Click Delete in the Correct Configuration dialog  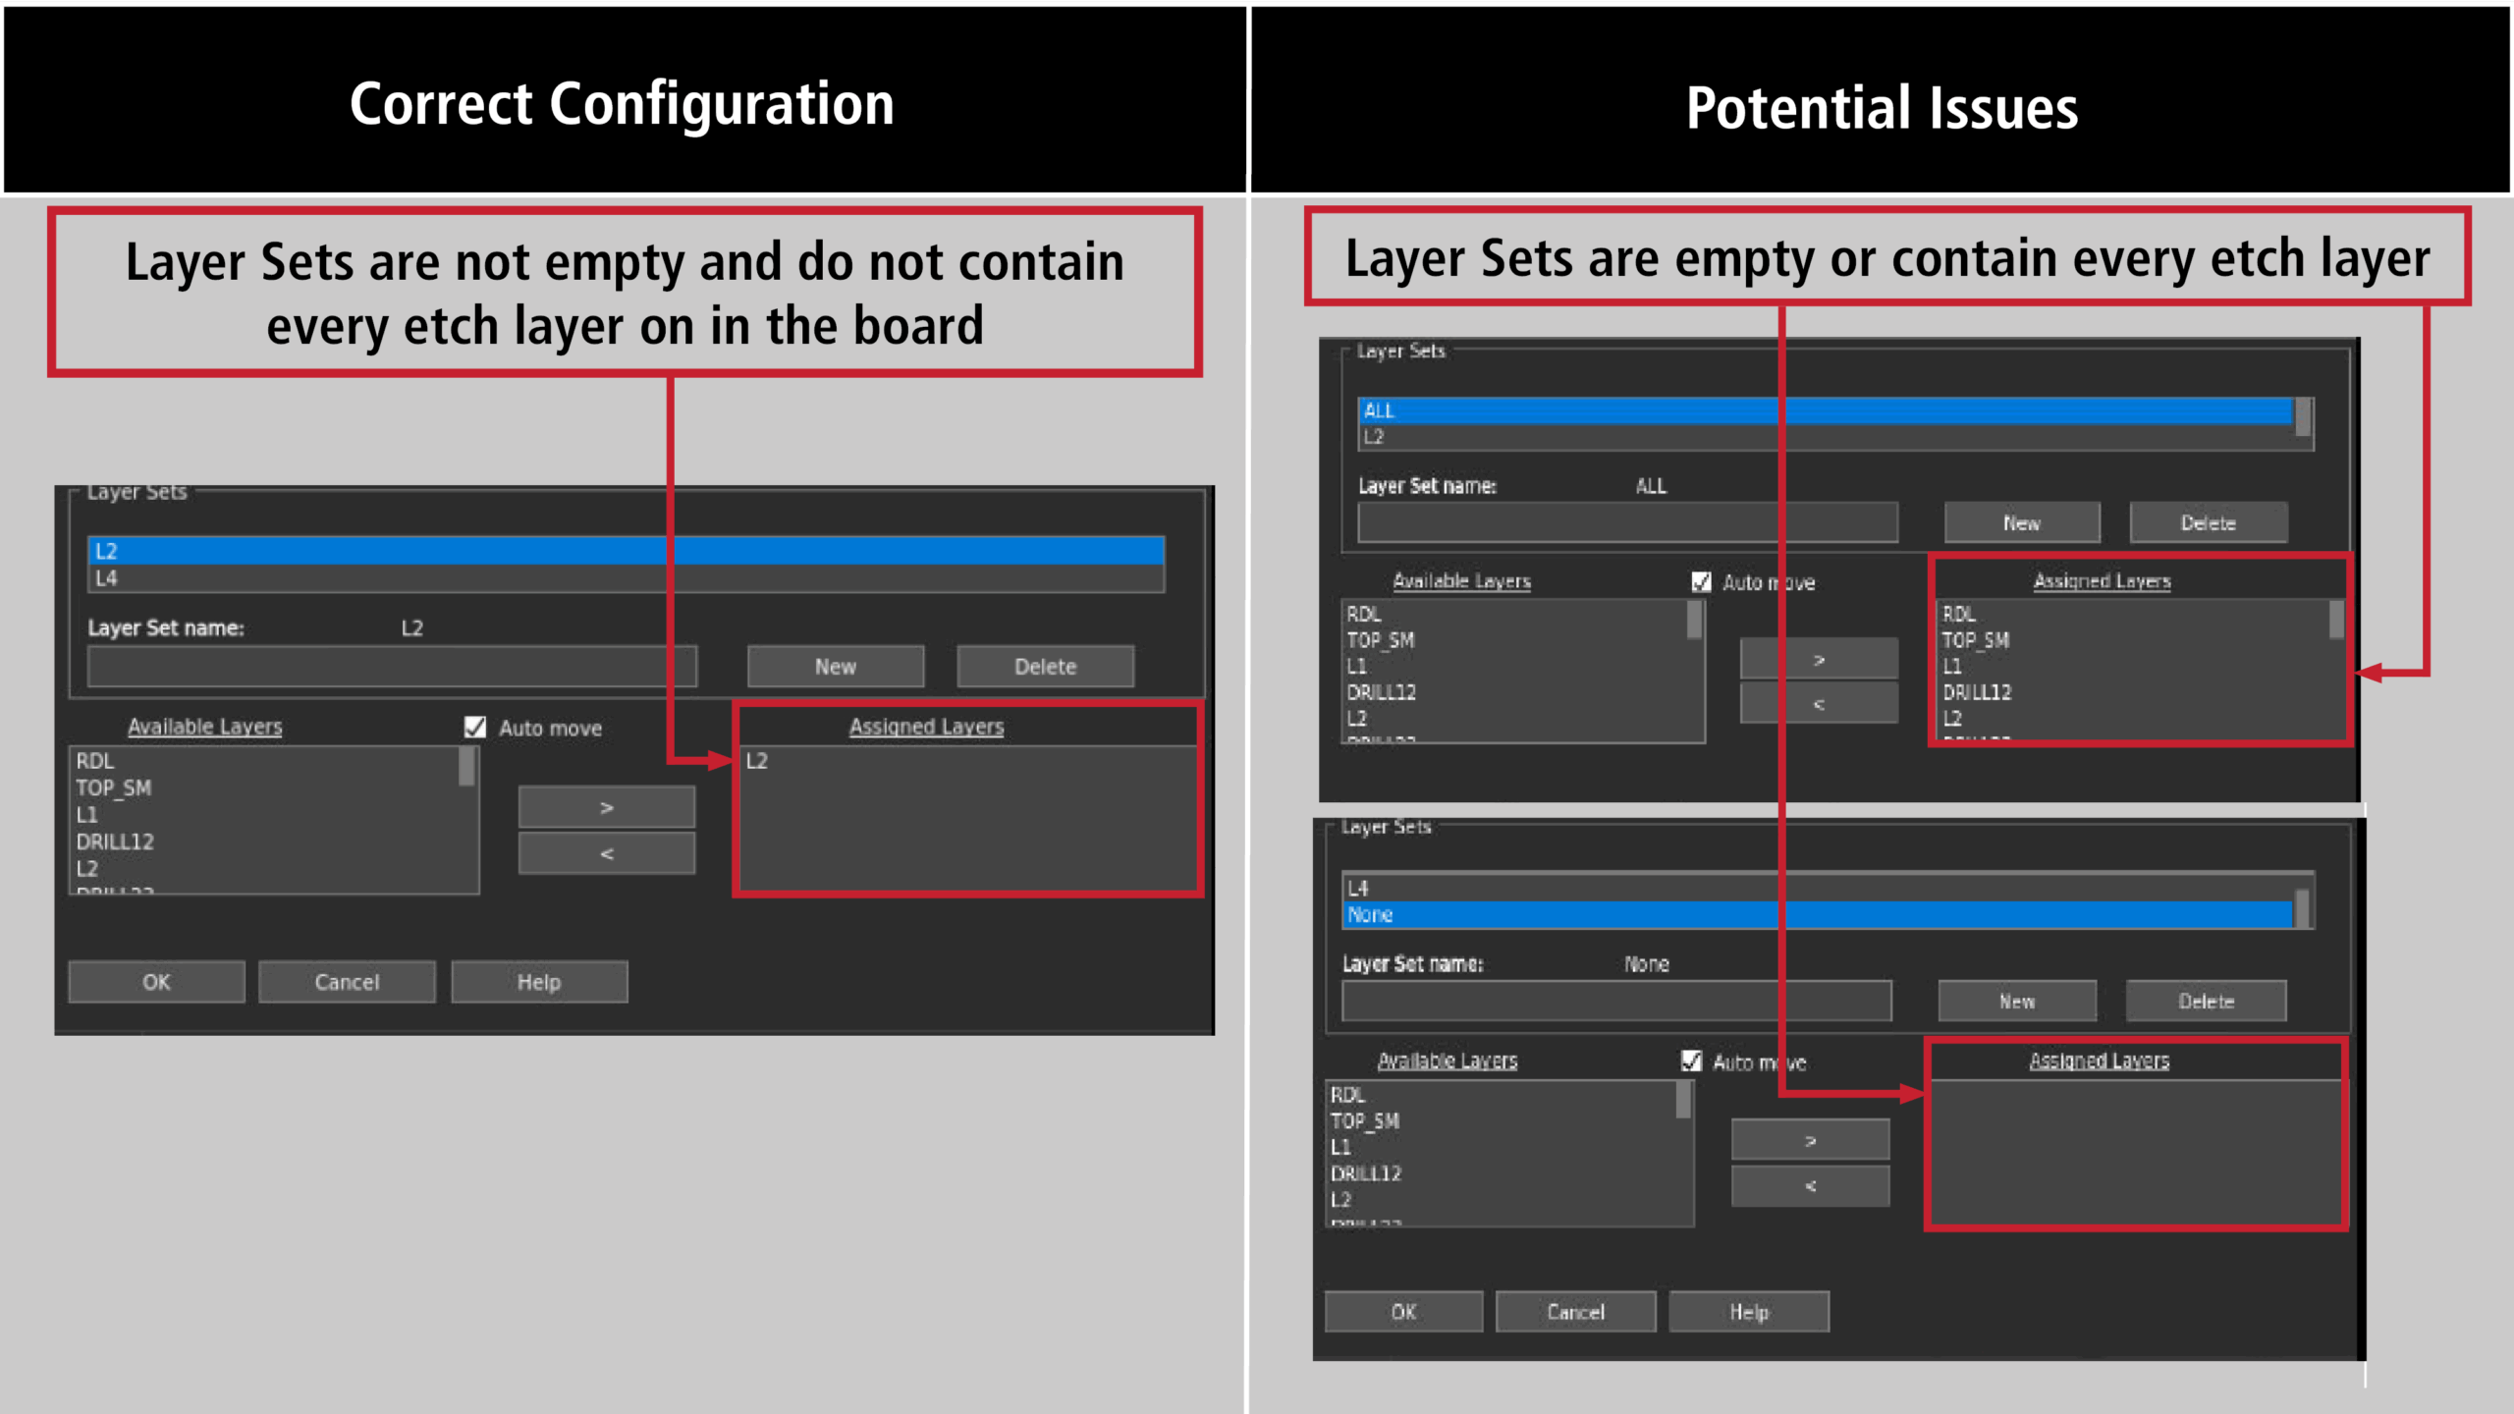(x=1045, y=667)
